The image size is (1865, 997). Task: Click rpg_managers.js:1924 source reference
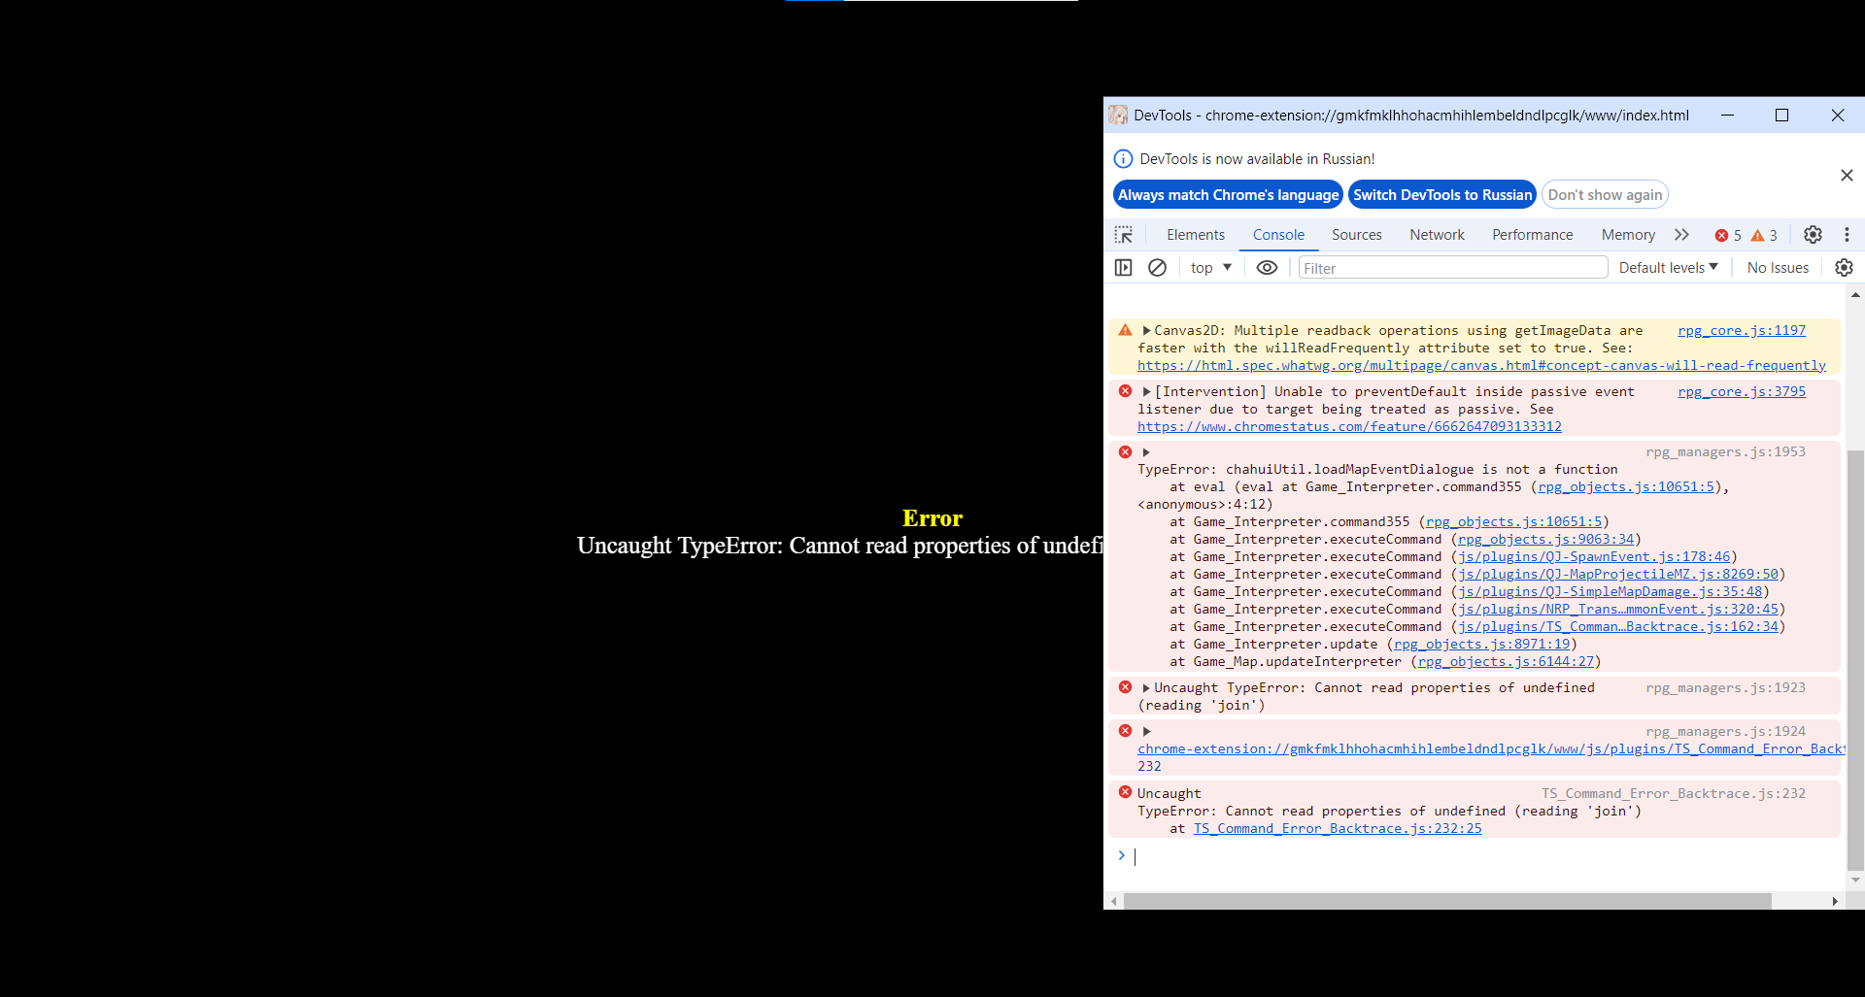click(x=1725, y=732)
